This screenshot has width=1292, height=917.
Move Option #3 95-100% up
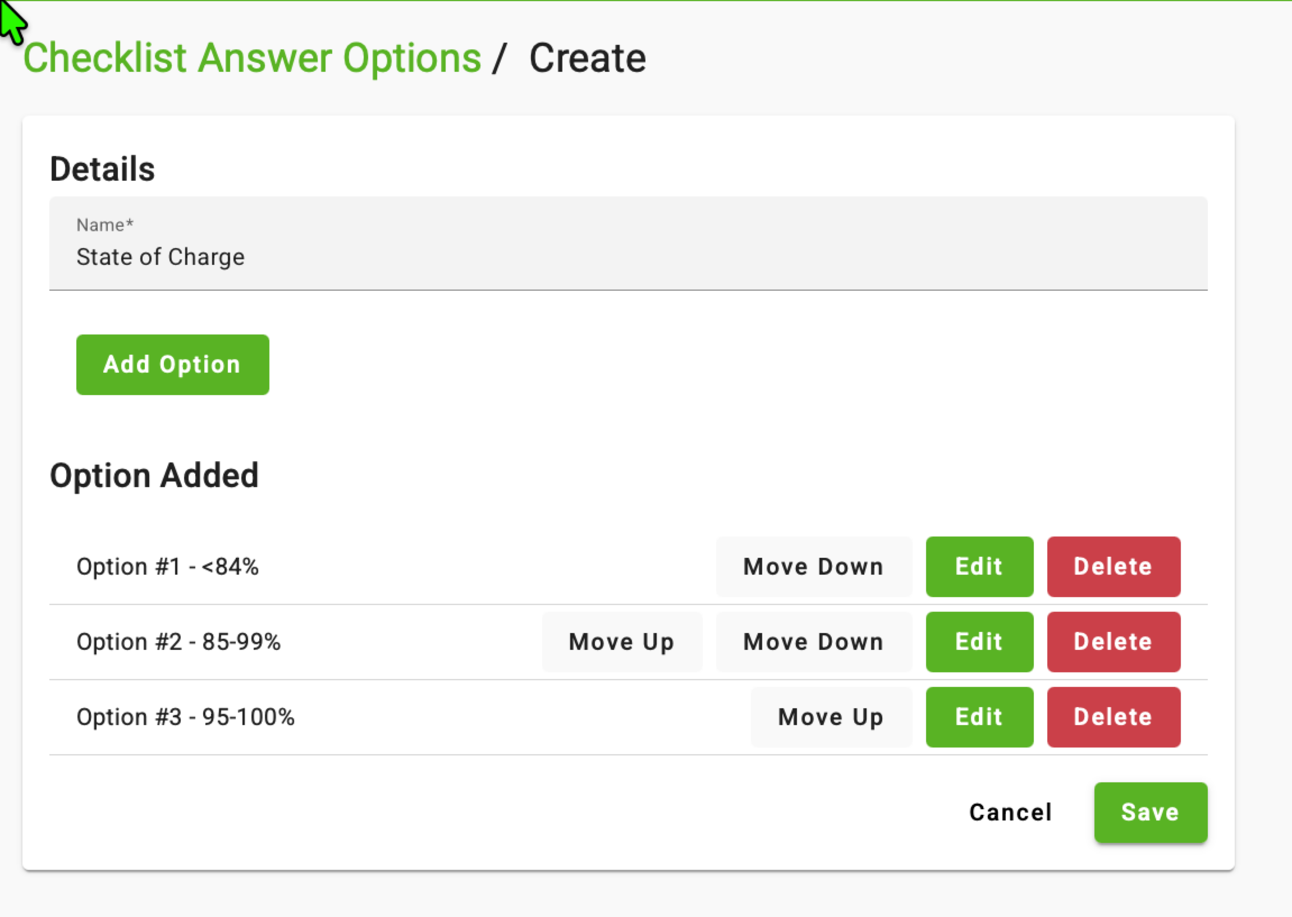click(831, 717)
